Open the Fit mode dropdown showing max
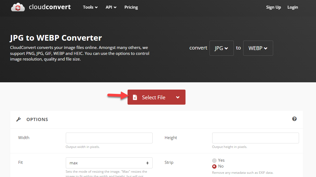The image size is (316, 177). tap(109, 163)
